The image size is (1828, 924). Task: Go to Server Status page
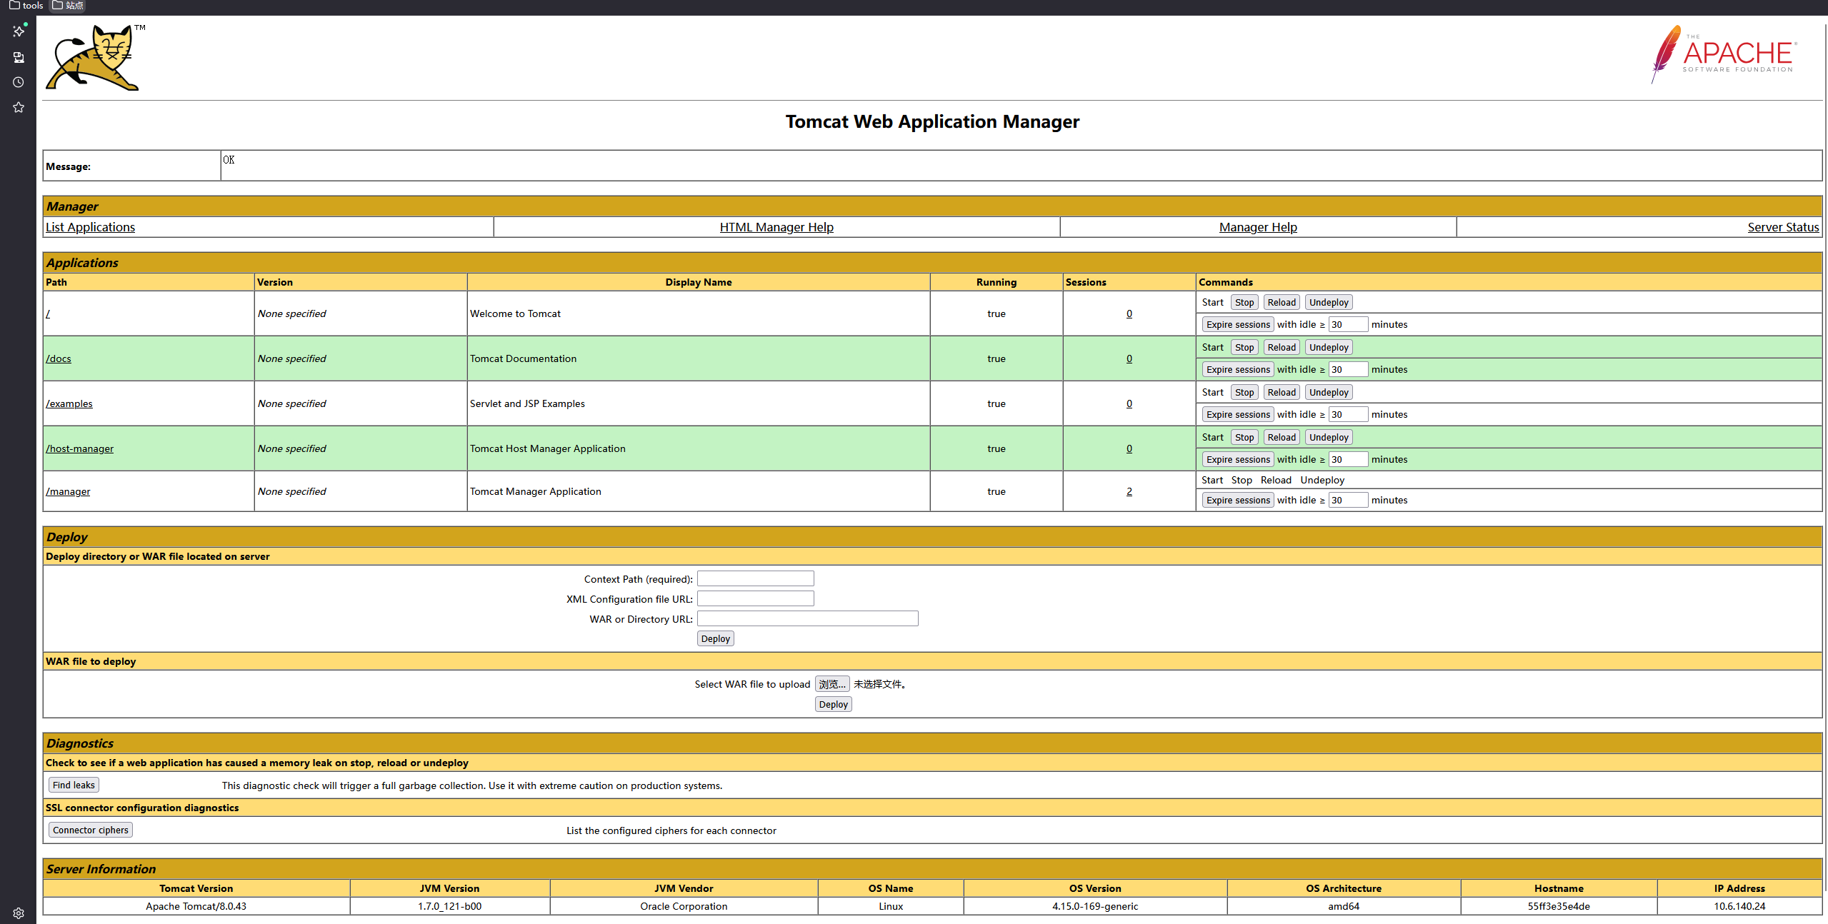click(x=1782, y=227)
